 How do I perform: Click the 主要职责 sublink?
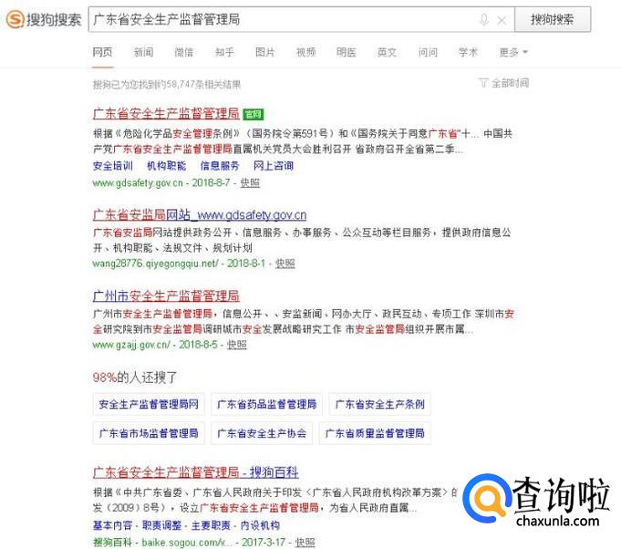(x=211, y=525)
